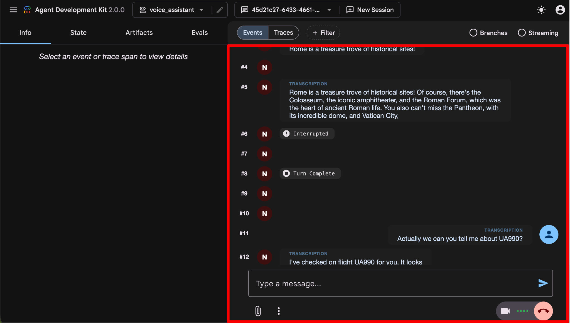End the call with red hang-up button
The image size is (570, 324).
coord(543,311)
